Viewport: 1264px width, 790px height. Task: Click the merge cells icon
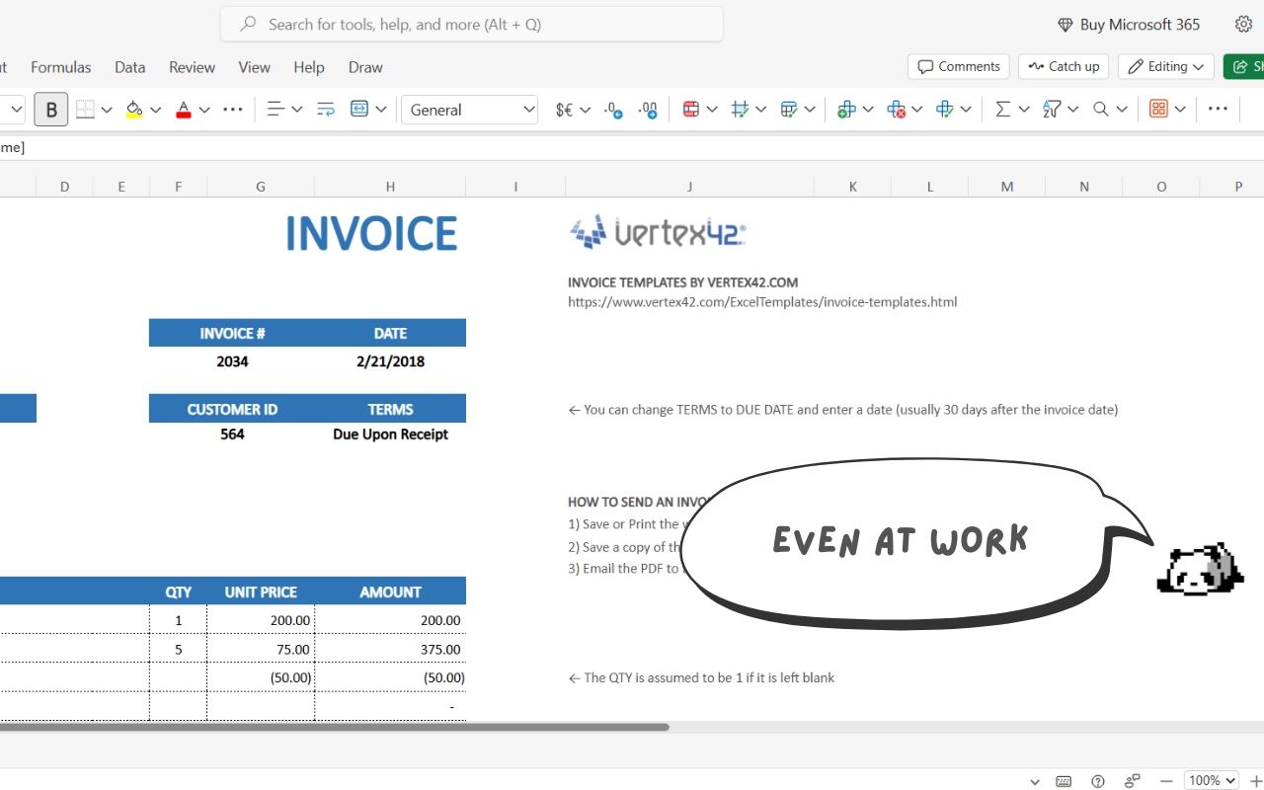(x=359, y=110)
